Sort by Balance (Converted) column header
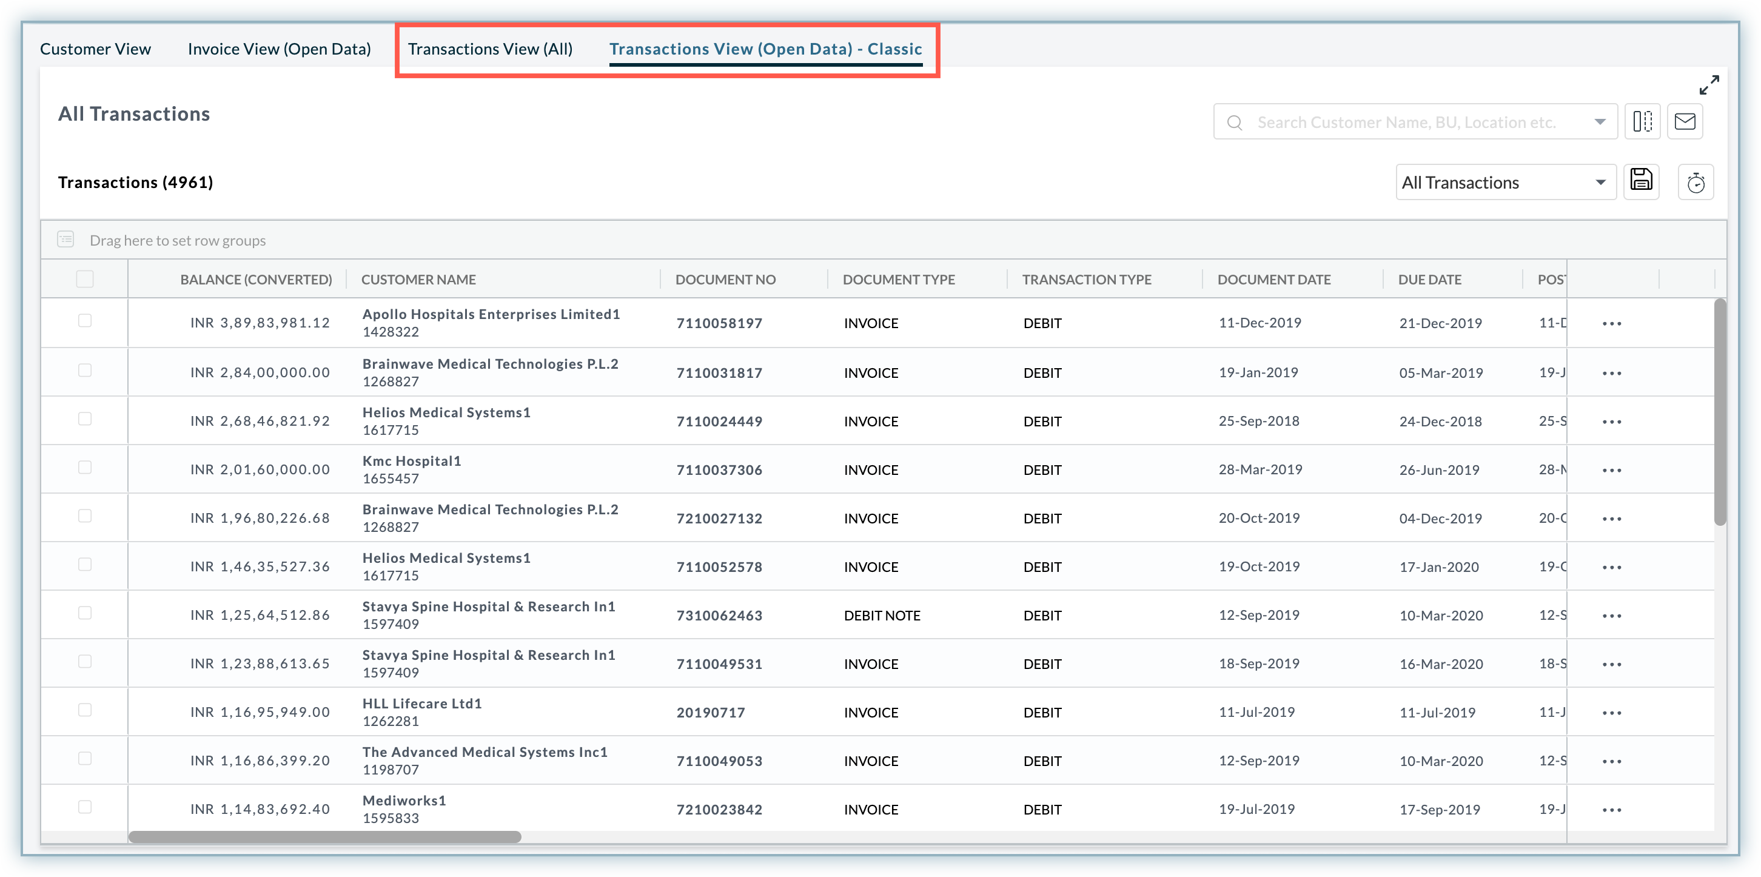The image size is (1761, 877). pyautogui.click(x=256, y=280)
